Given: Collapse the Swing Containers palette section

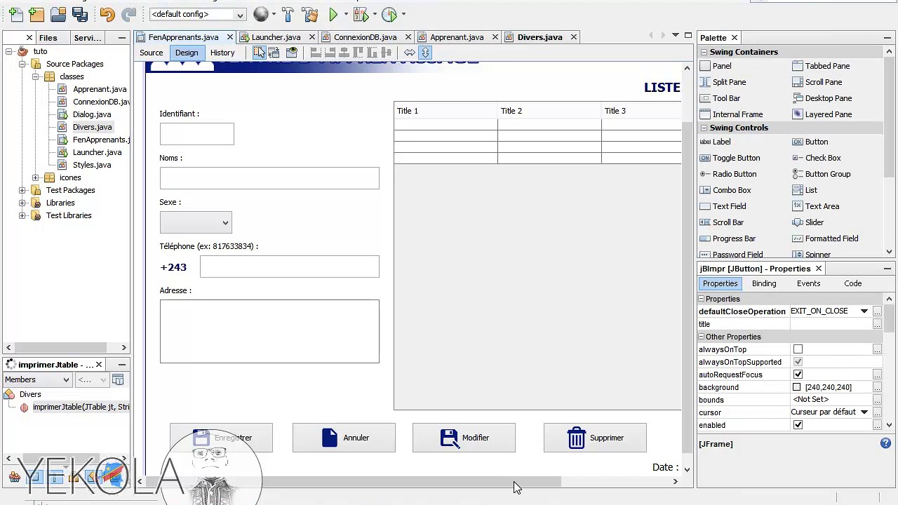Looking at the screenshot, I should coord(703,52).
